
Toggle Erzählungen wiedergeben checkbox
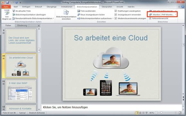click(x=116, y=11)
